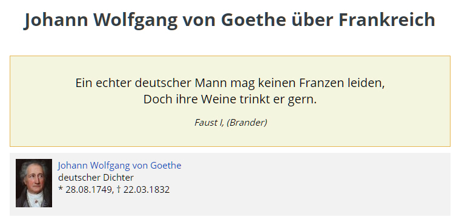Click the word 'Franzen' in the quote
The height and width of the screenshot is (223, 459).
[322, 83]
